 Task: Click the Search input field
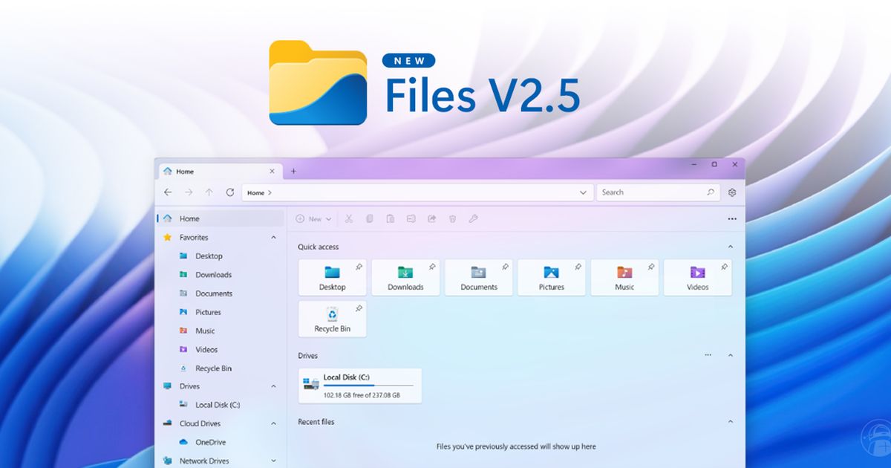658,192
